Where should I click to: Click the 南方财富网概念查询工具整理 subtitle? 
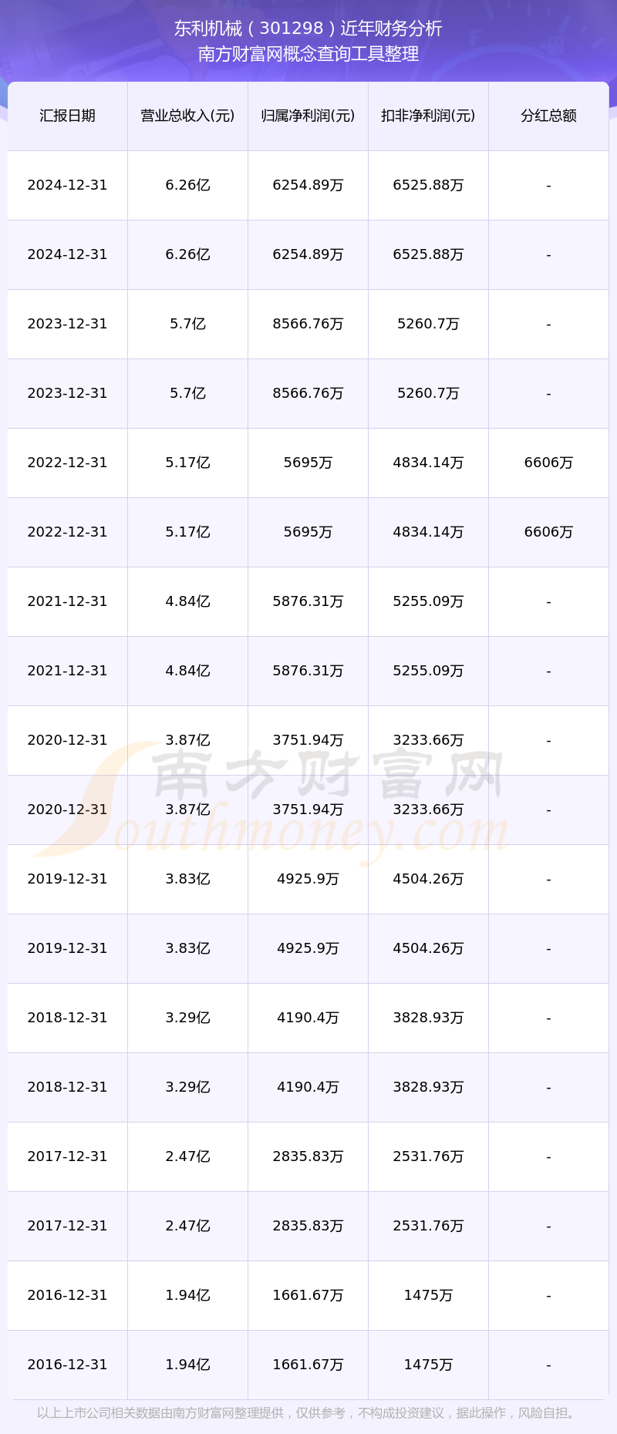click(308, 54)
